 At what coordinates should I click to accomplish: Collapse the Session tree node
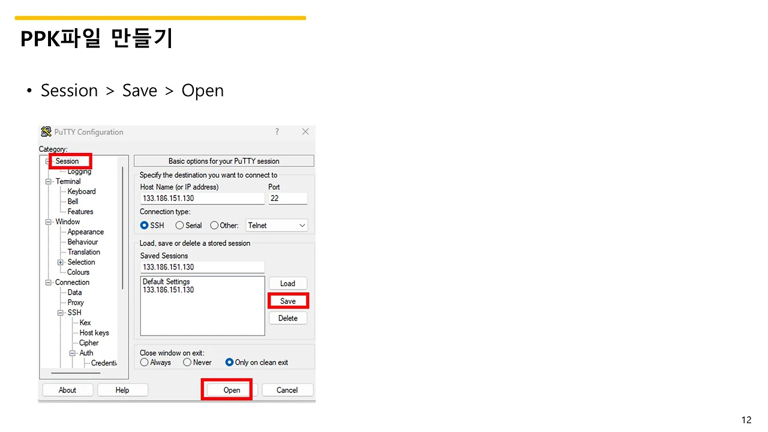(49, 161)
